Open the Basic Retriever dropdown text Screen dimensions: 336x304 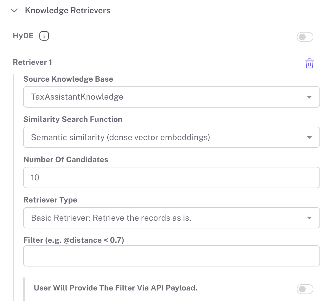111,218
